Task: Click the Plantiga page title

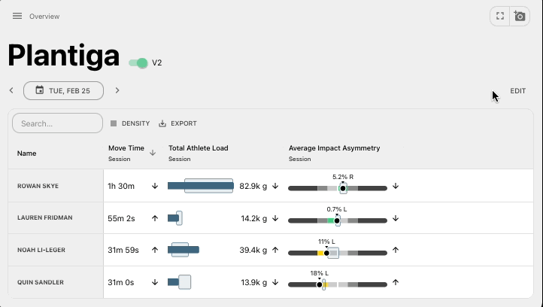Action: pyautogui.click(x=64, y=56)
